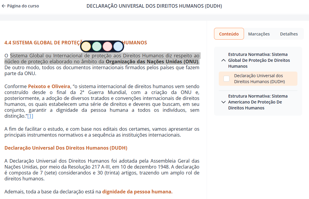Click the 4.4 SISTEMA GLOBAL section heading
309x199 pixels.
point(42,43)
